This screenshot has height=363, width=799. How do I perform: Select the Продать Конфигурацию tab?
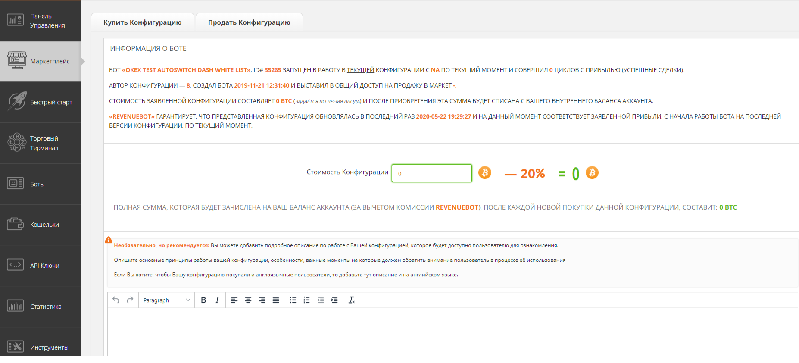(249, 22)
